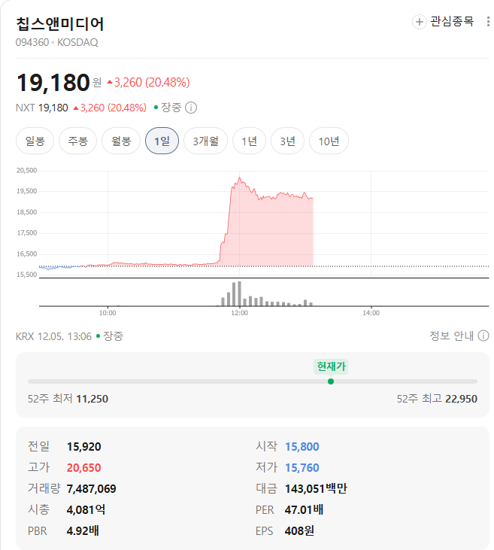This screenshot has width=494, height=550.
Task: Click 대금 value 143,051백만
Action: pos(316,488)
